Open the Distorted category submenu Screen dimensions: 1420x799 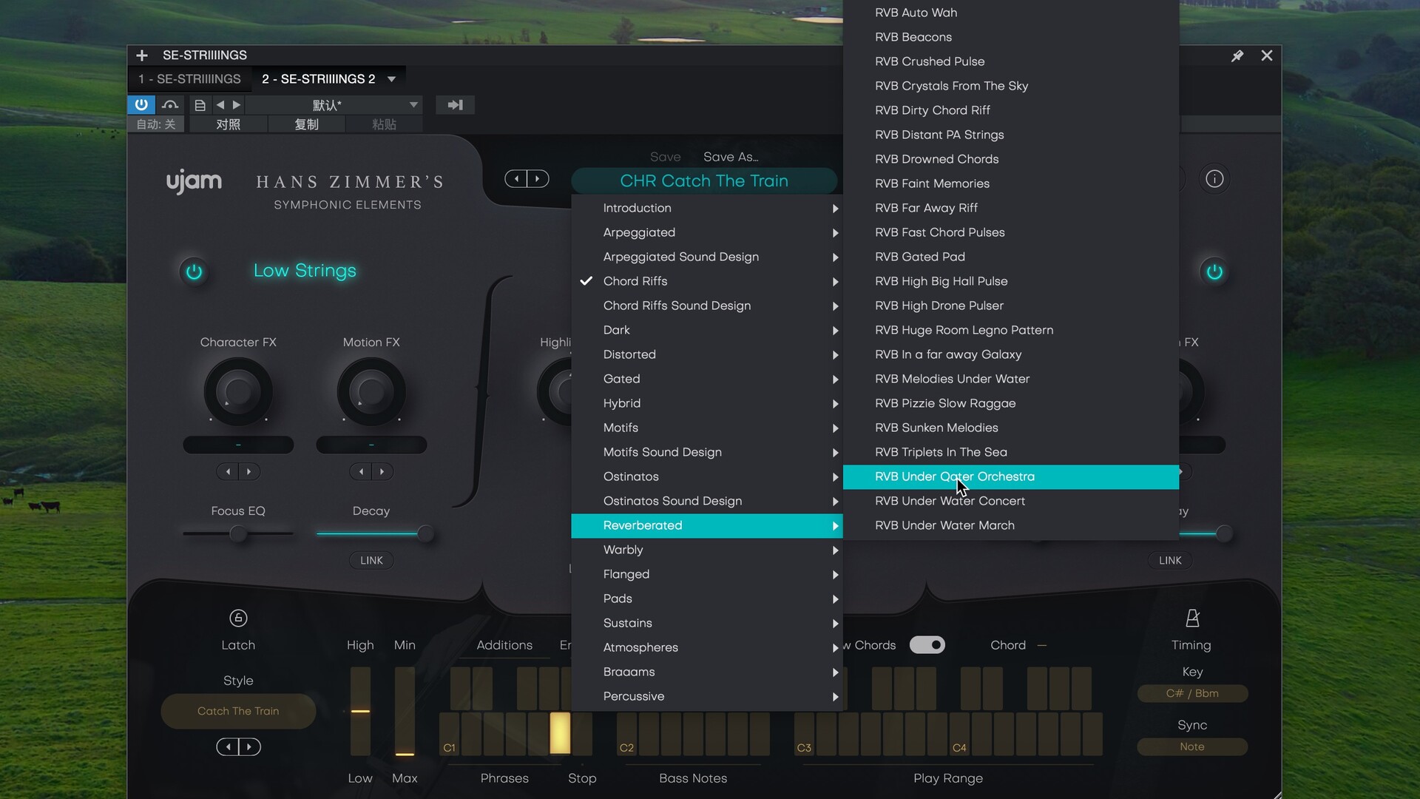coord(707,355)
